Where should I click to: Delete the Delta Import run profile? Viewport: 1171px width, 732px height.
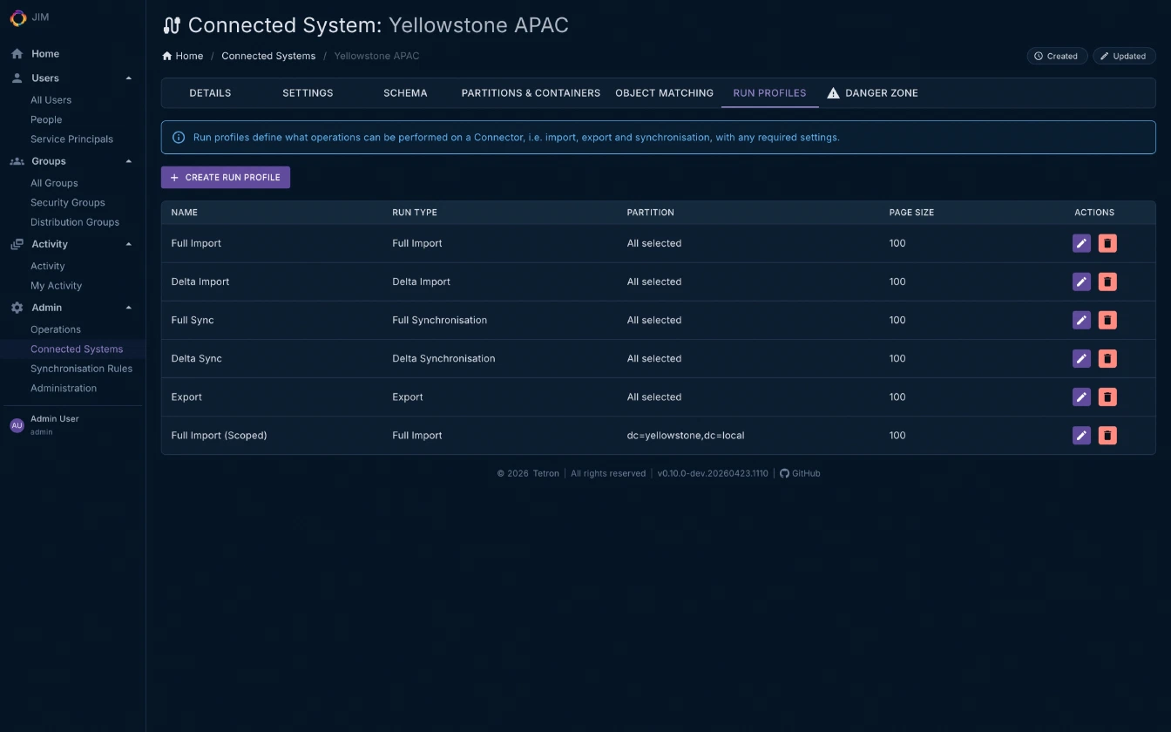click(1107, 281)
